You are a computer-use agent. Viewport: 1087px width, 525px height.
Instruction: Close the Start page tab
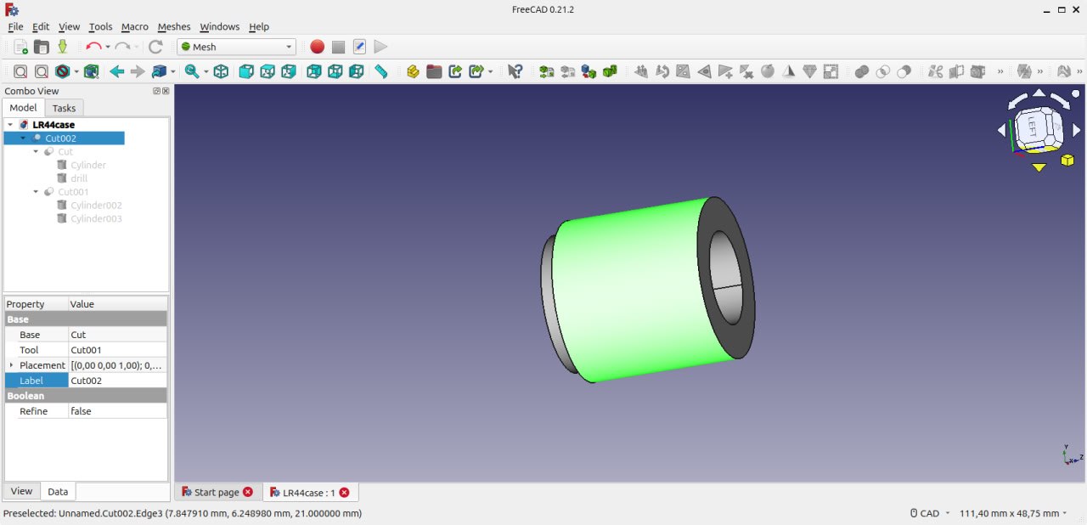[x=248, y=492]
